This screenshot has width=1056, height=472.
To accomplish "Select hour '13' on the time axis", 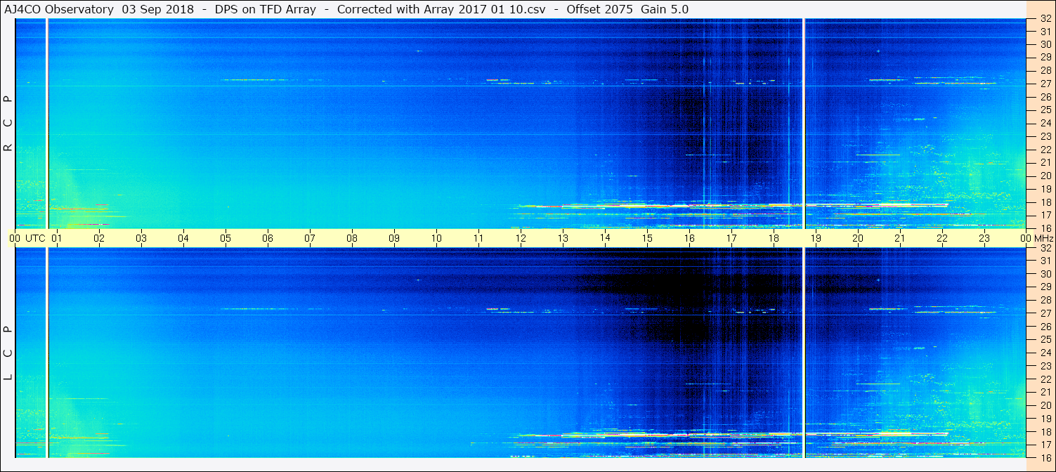I will [x=563, y=238].
